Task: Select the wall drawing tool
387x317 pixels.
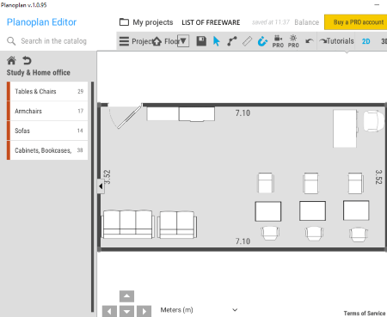Action: point(232,41)
